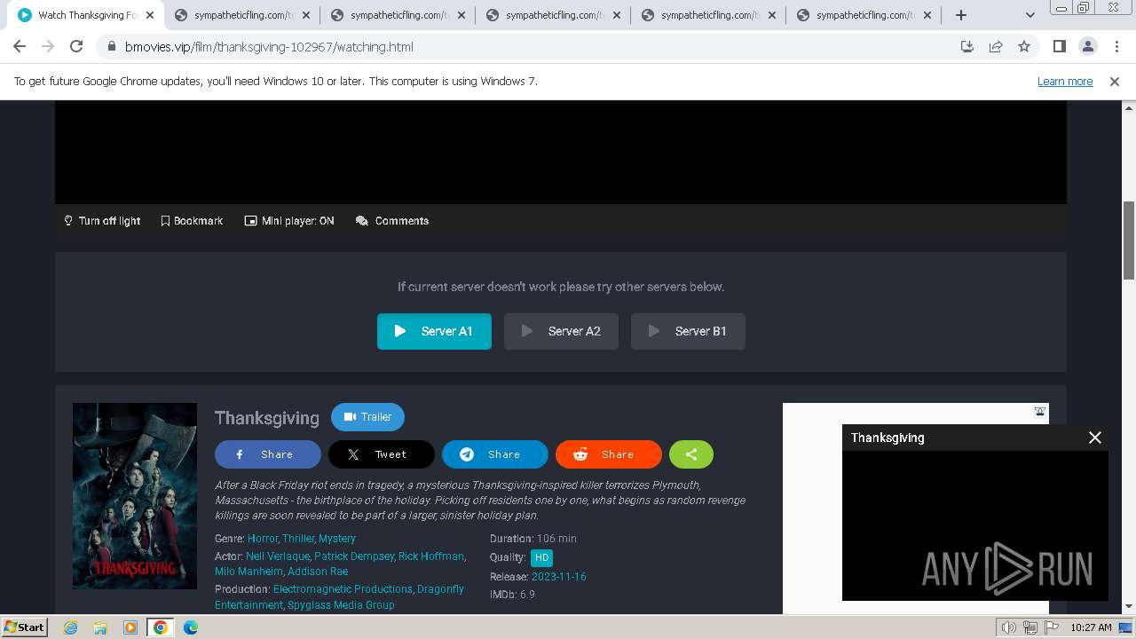The image size is (1136, 639).
Task: Open the Comments section
Action: [x=392, y=221]
